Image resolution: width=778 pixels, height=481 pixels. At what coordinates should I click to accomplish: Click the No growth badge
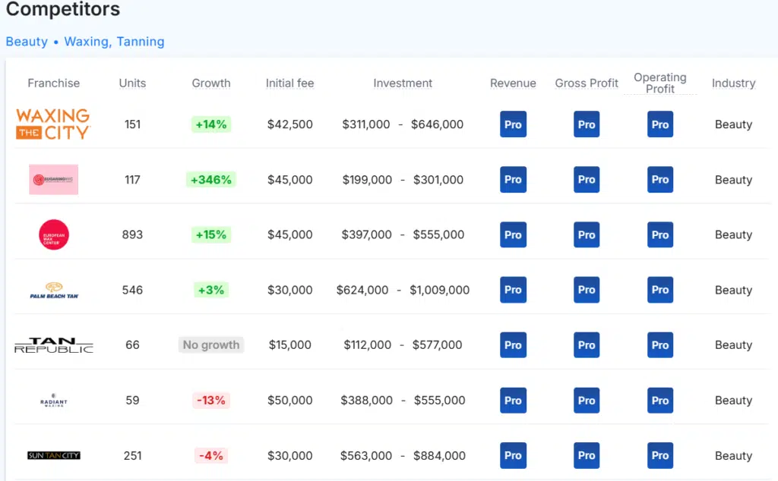[211, 344]
